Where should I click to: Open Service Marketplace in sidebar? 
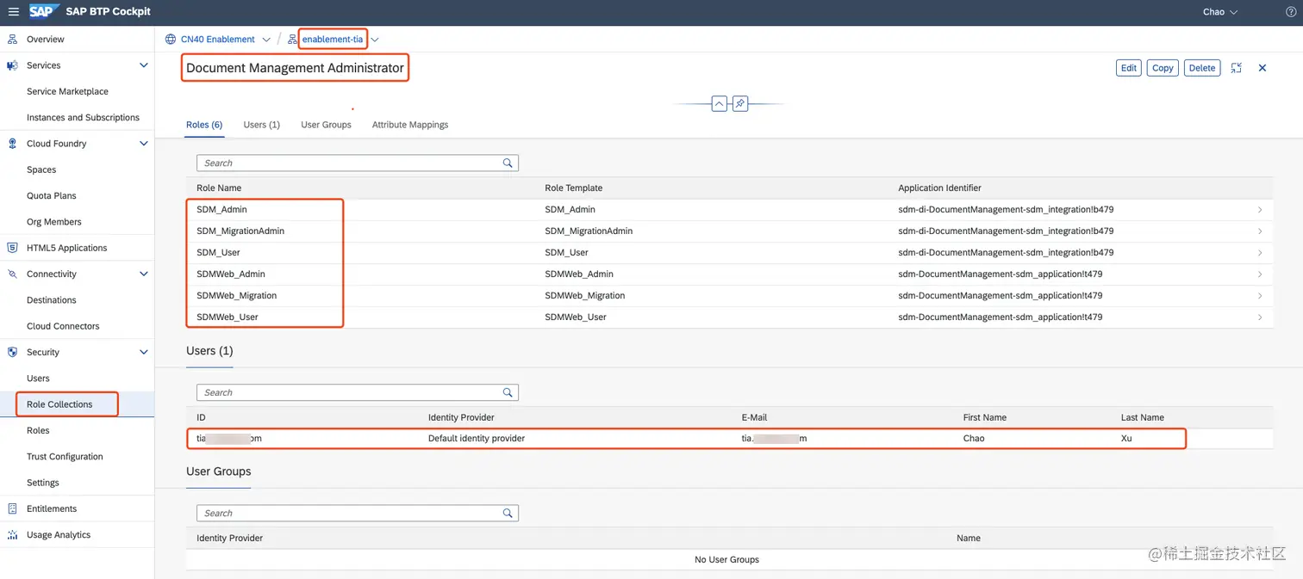click(x=67, y=91)
